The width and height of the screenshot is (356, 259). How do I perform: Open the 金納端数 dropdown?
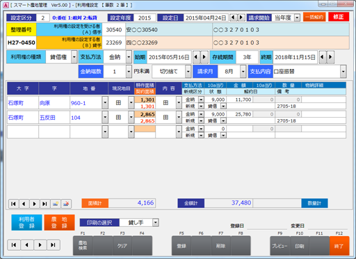(129, 72)
